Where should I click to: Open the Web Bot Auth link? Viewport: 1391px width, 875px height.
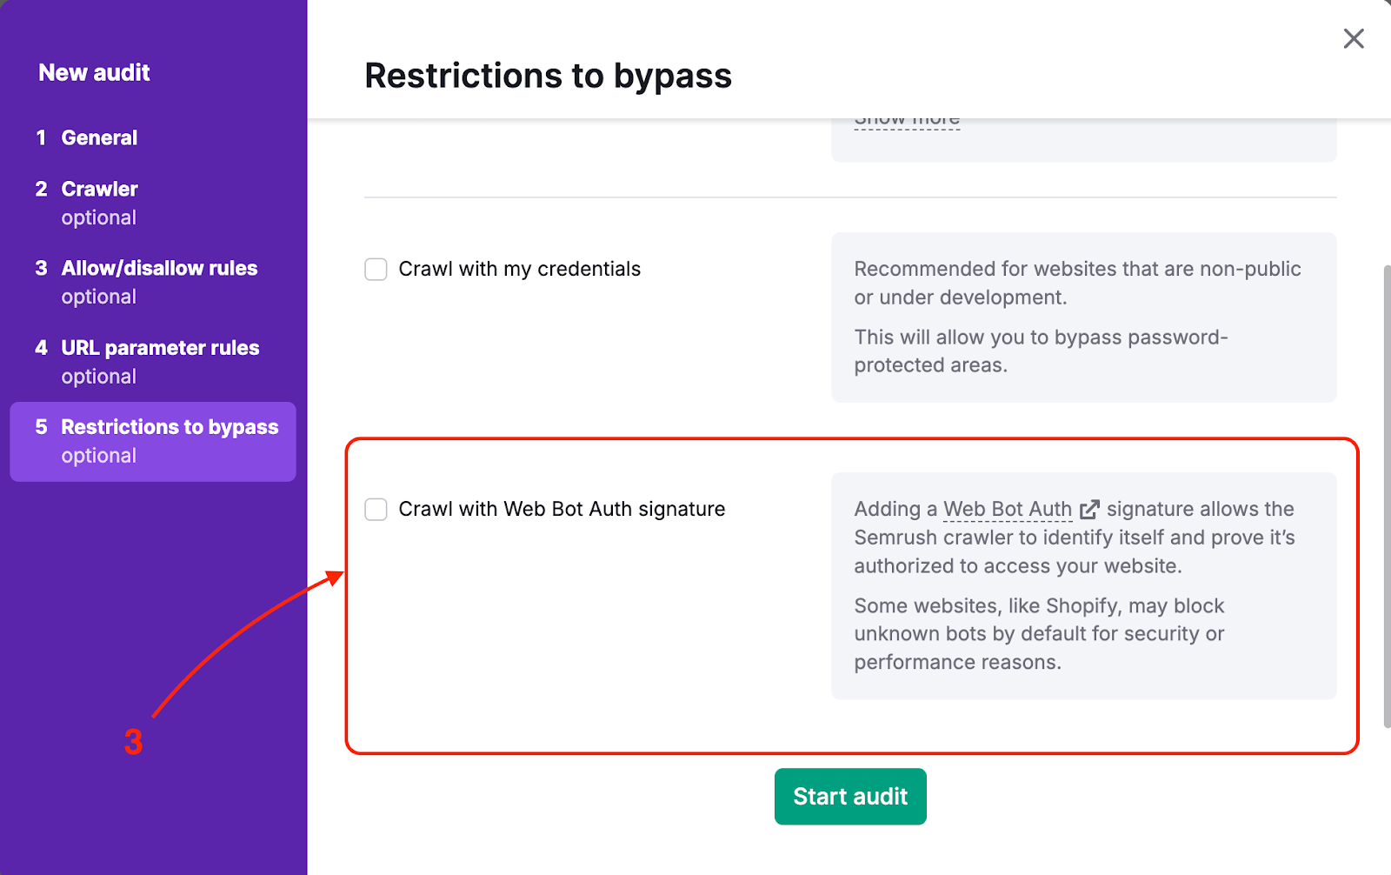click(1007, 509)
